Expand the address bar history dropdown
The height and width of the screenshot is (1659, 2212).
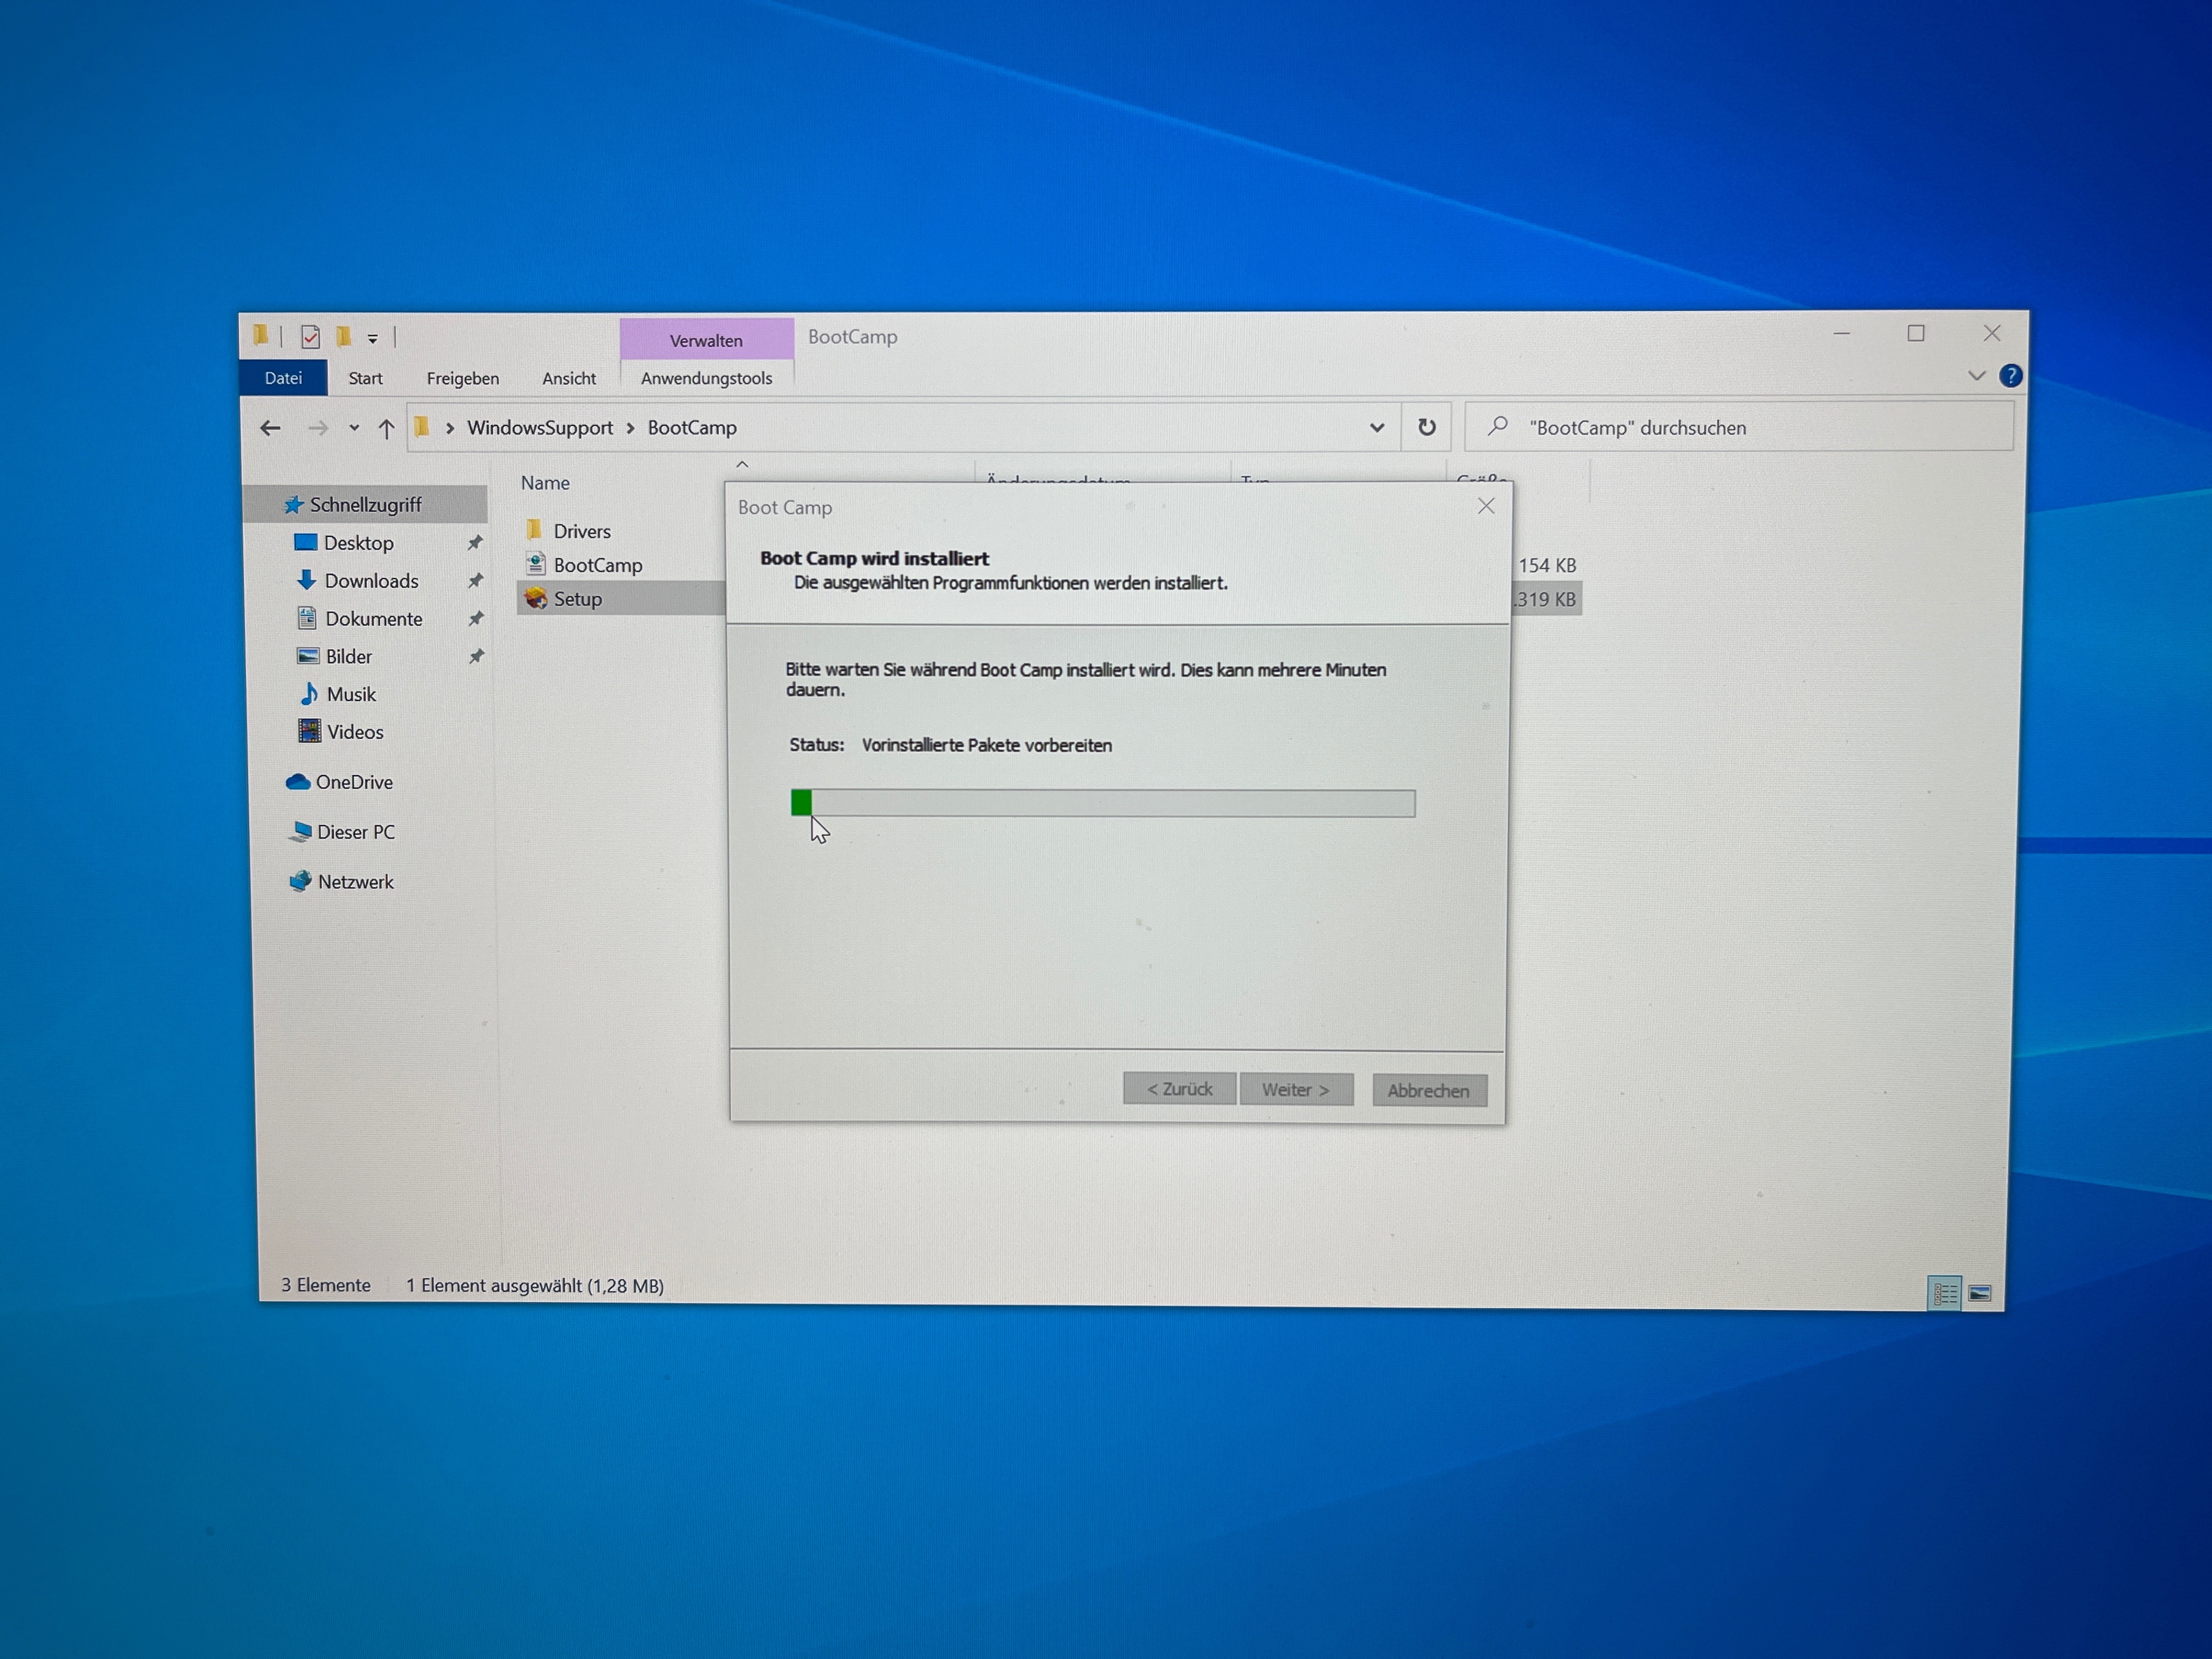[1377, 428]
